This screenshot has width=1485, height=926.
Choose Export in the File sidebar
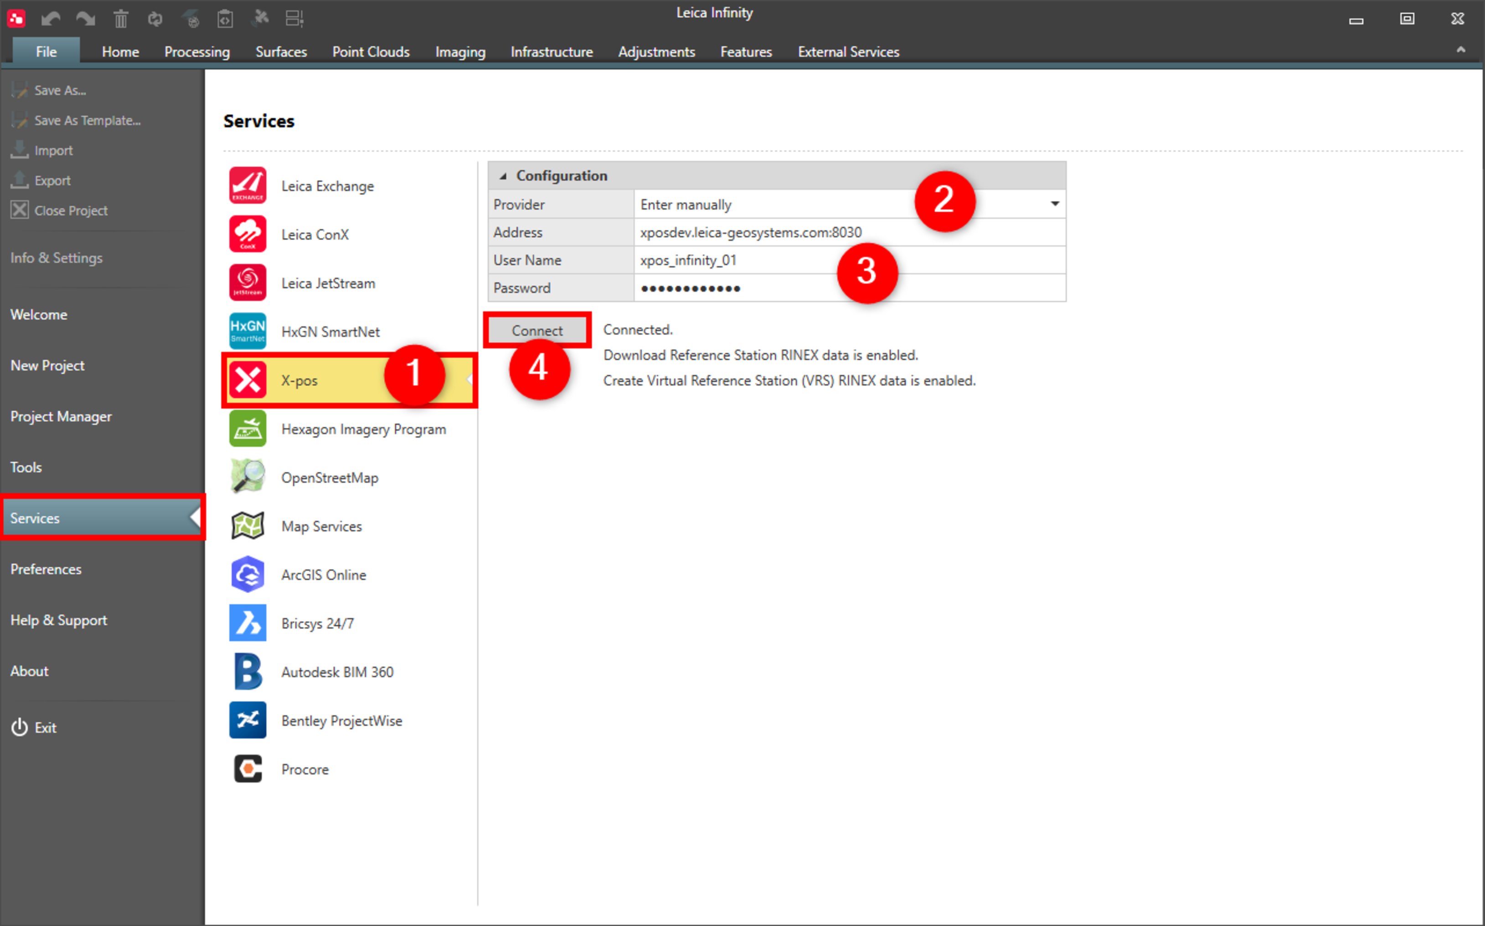[x=52, y=180]
